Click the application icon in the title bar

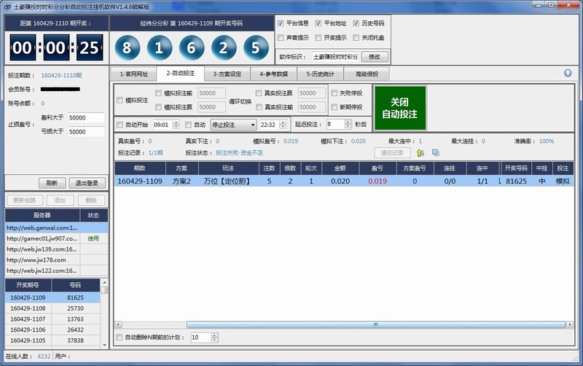pos(7,6)
